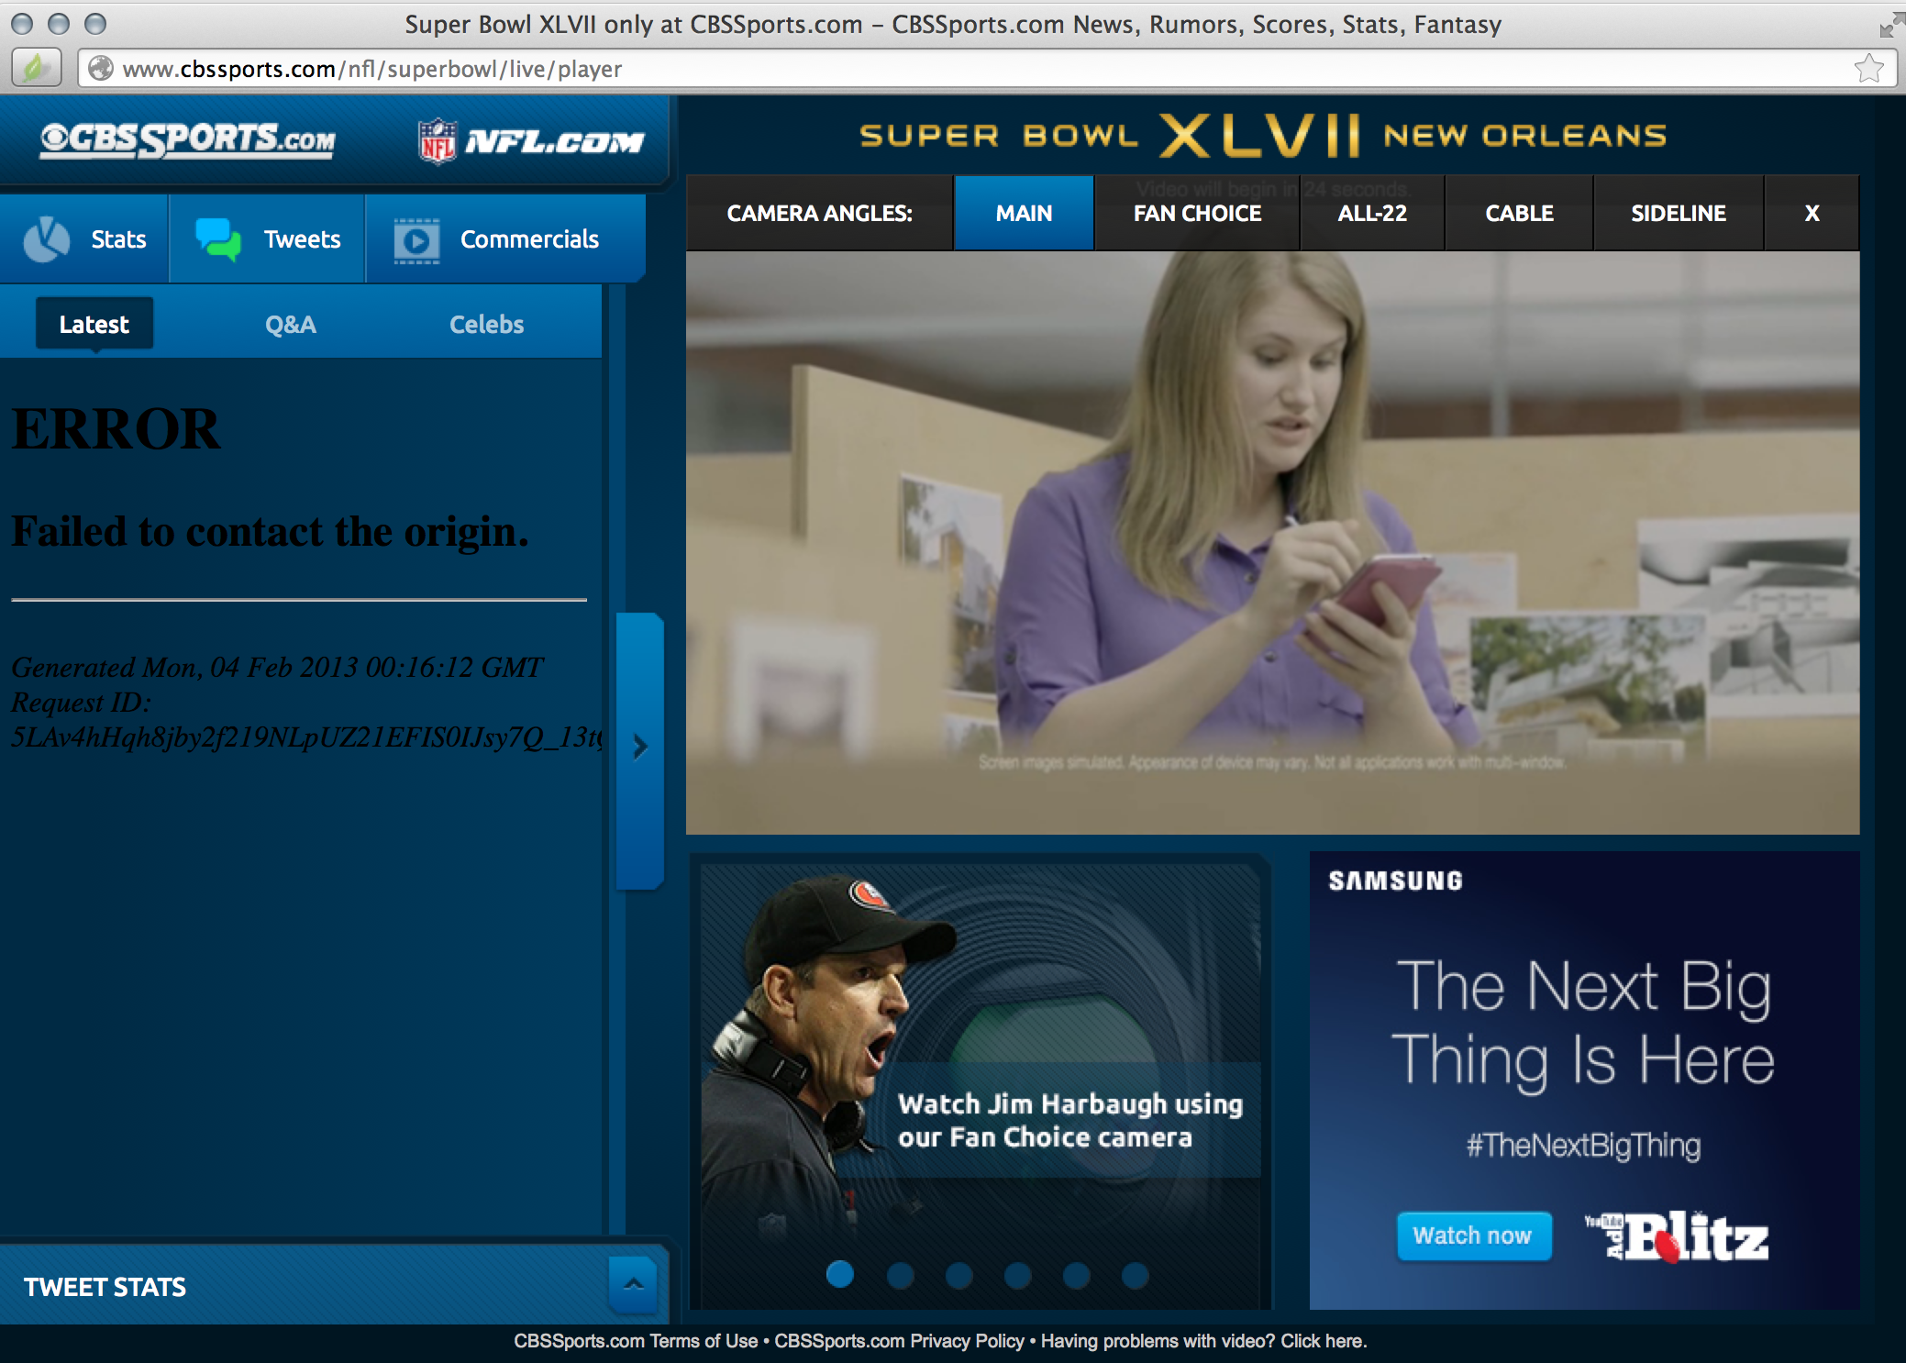The image size is (1906, 1363).
Task: Click the 'Generated Mon, 04 Feb 2013' line
Action: (278, 667)
